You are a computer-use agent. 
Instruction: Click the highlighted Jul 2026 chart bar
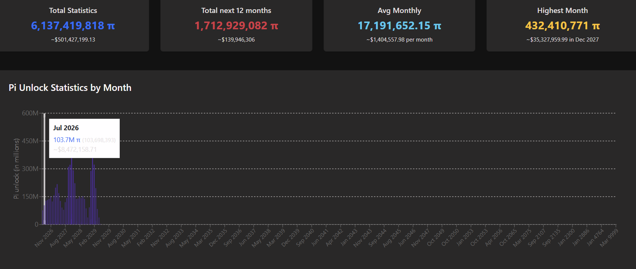pyautogui.click(x=44, y=215)
